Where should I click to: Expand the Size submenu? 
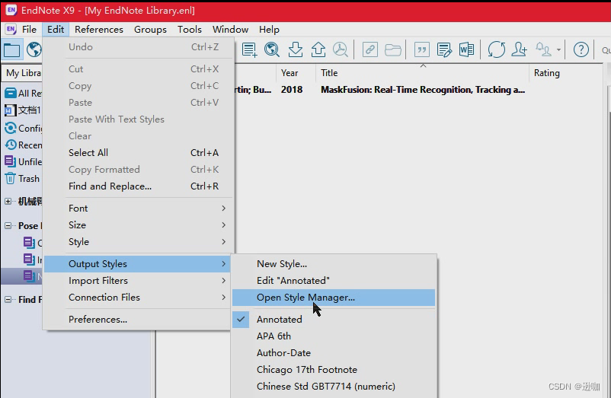pyautogui.click(x=139, y=224)
